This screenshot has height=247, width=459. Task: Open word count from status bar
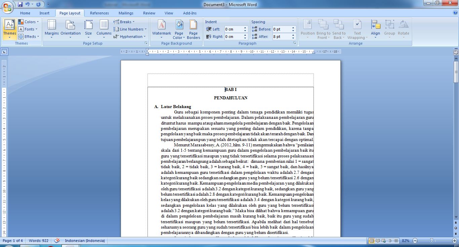pyautogui.click(x=39, y=241)
